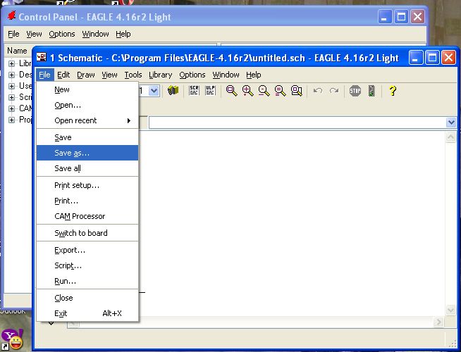
Task: Click the horizontal scrollbar right arrow
Action: coord(438,322)
